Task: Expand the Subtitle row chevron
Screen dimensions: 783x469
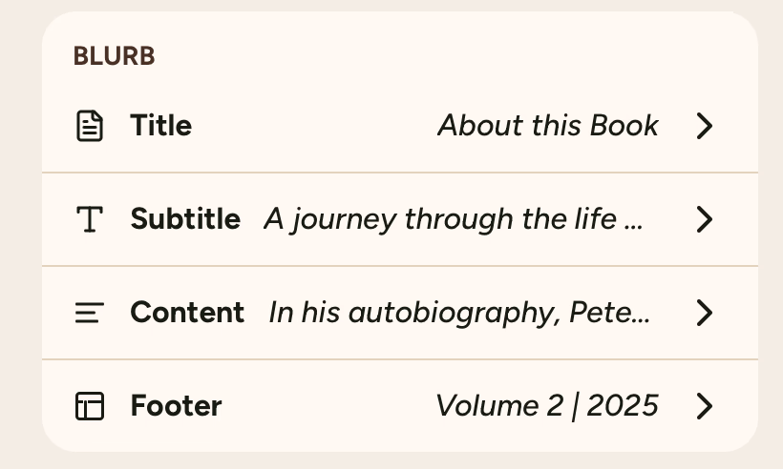Action: tap(705, 219)
